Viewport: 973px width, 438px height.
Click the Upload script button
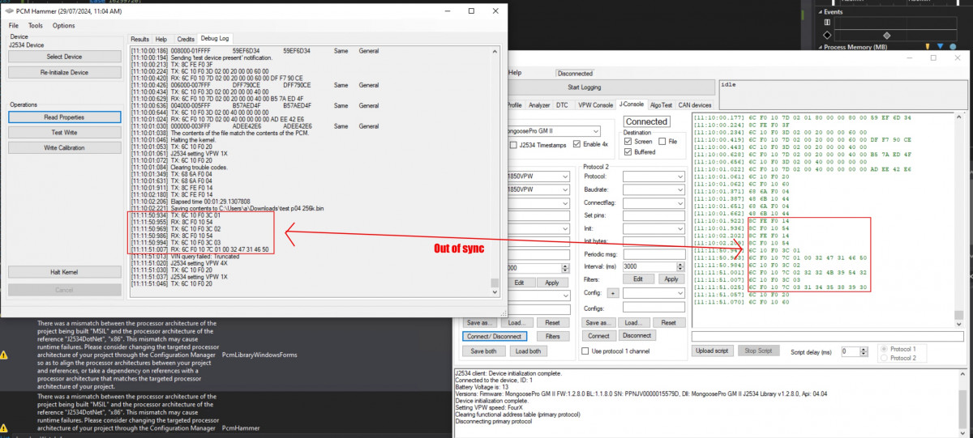(x=714, y=351)
